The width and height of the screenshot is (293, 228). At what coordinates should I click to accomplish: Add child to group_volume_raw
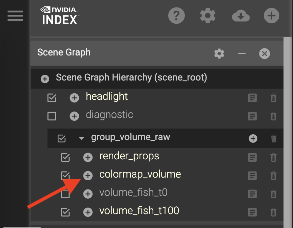coord(253,138)
